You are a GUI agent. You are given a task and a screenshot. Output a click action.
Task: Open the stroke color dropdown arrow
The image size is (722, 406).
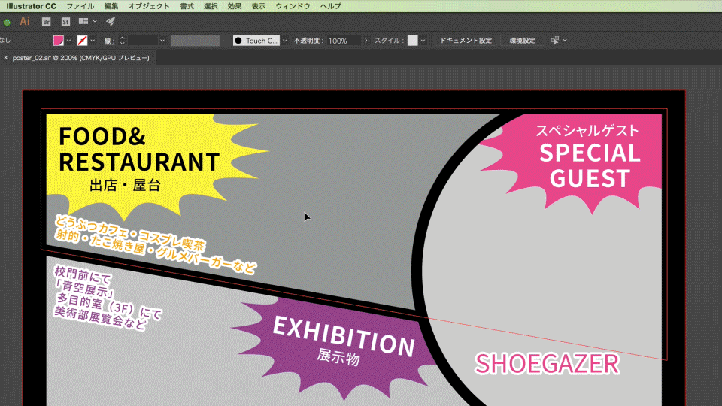93,41
